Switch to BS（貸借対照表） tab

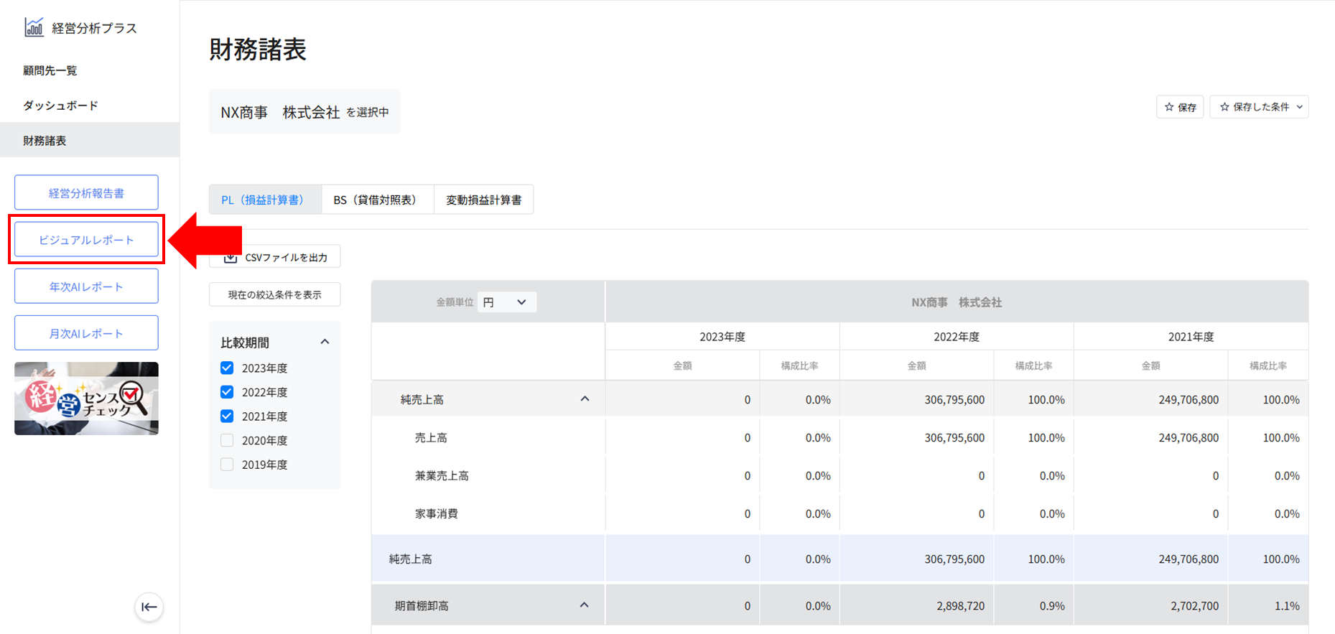[376, 200]
